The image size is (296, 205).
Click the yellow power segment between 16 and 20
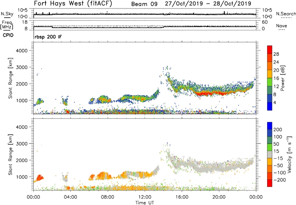click(x=270, y=74)
